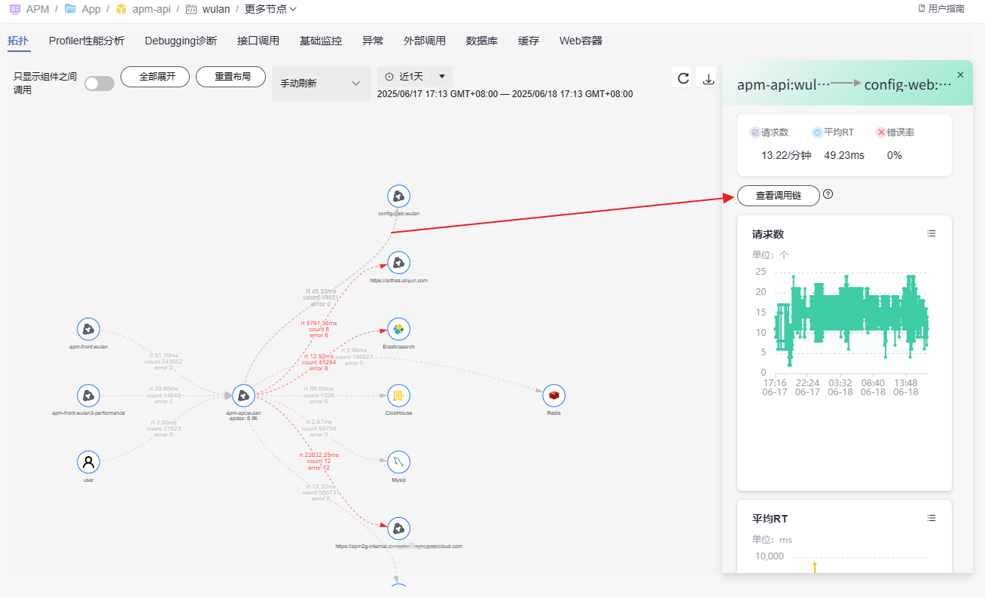Click the 13.22/分钟 request value
This screenshot has height=597, width=985.
(786, 155)
